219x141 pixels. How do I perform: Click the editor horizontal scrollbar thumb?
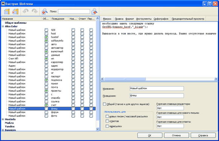coord(125,79)
